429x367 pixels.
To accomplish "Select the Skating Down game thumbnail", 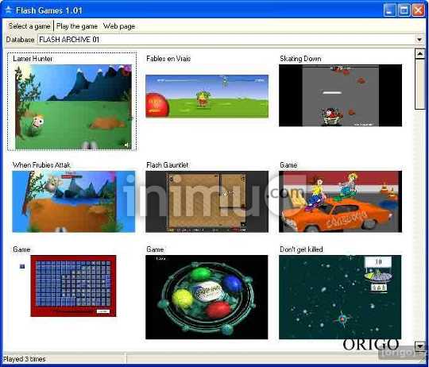I will (340, 95).
